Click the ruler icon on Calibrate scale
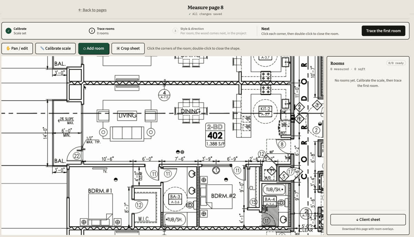Viewport: 414px width, 237px height. 42,49
